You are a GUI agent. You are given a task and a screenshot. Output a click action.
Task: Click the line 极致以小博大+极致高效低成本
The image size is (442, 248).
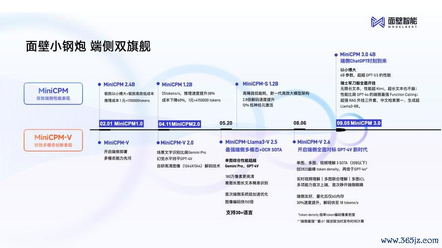pos(129,94)
